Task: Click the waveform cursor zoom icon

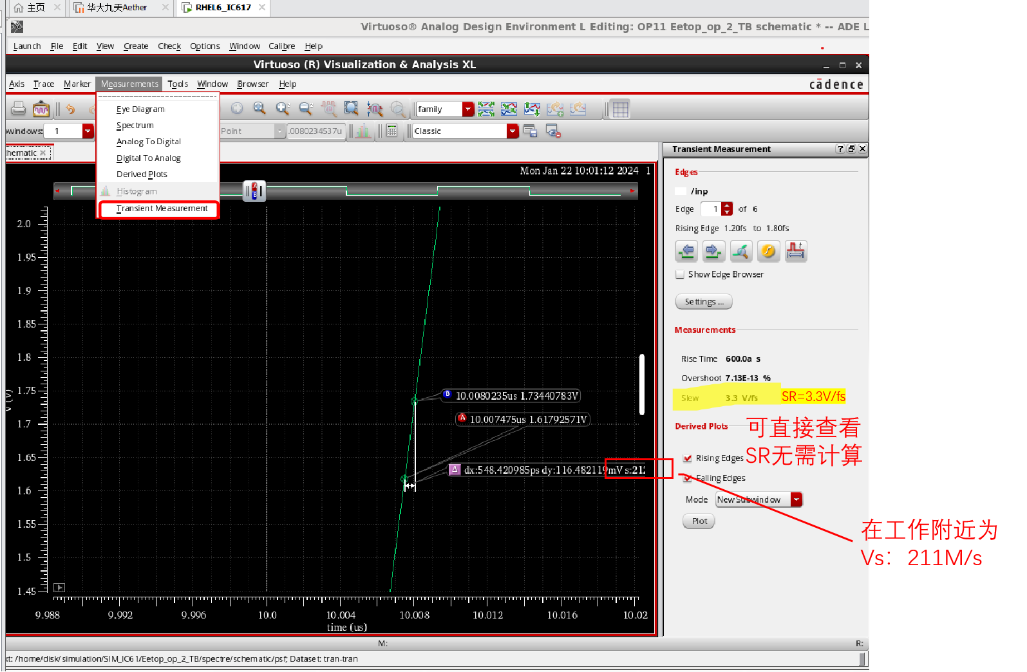Action: [375, 109]
